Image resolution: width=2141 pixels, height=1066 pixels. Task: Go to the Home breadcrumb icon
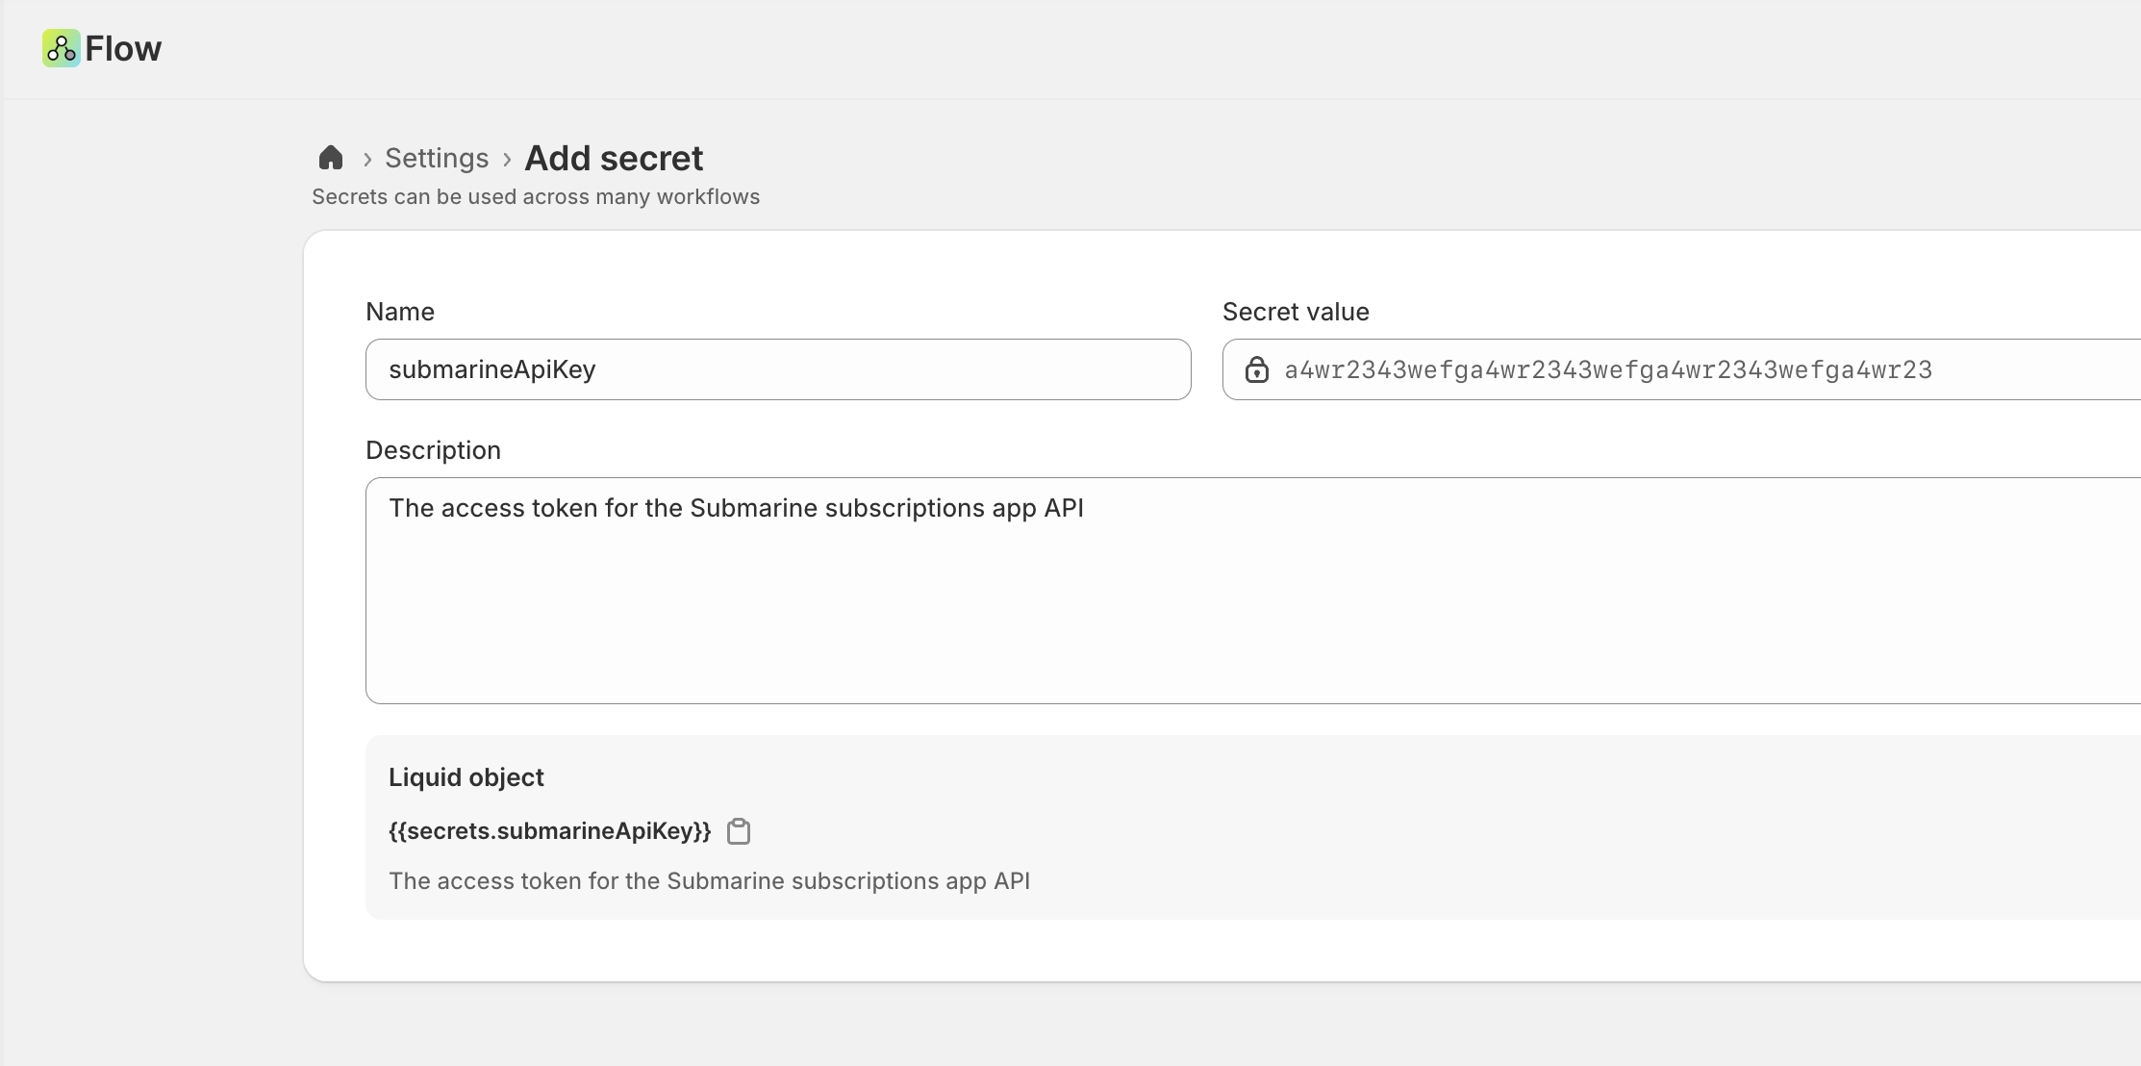pos(331,157)
